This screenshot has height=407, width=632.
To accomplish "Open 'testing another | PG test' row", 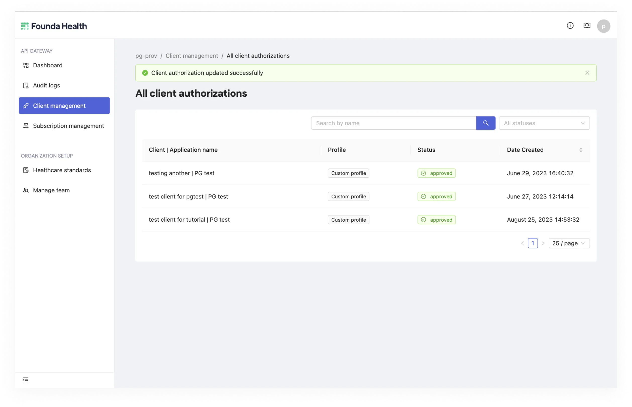I will (x=366, y=173).
